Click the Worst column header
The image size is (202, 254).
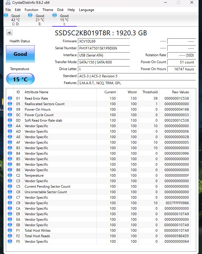pos(128,92)
